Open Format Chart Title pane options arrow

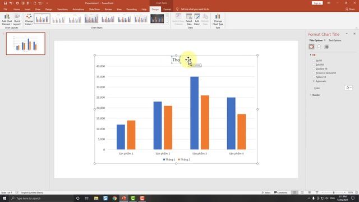pos(347,34)
